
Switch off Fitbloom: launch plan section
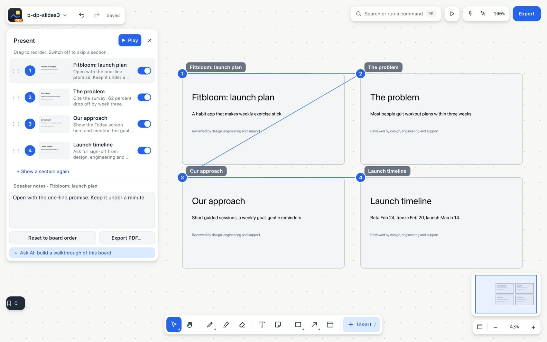click(144, 71)
